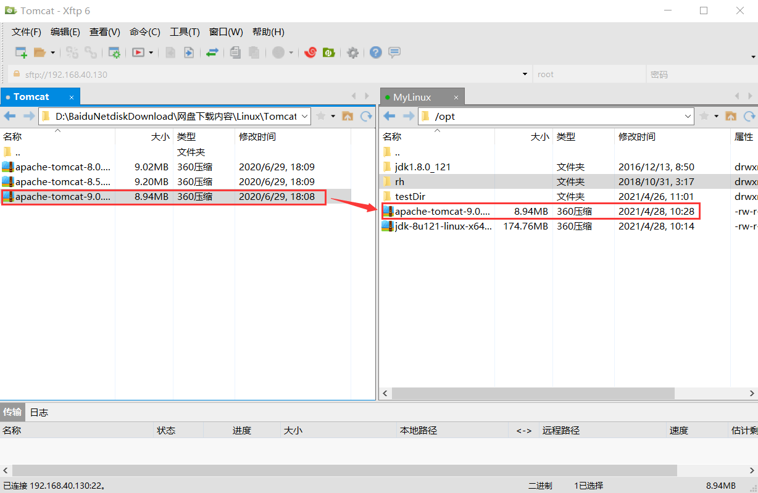Open the local bookmark dropdown arrow

333,116
